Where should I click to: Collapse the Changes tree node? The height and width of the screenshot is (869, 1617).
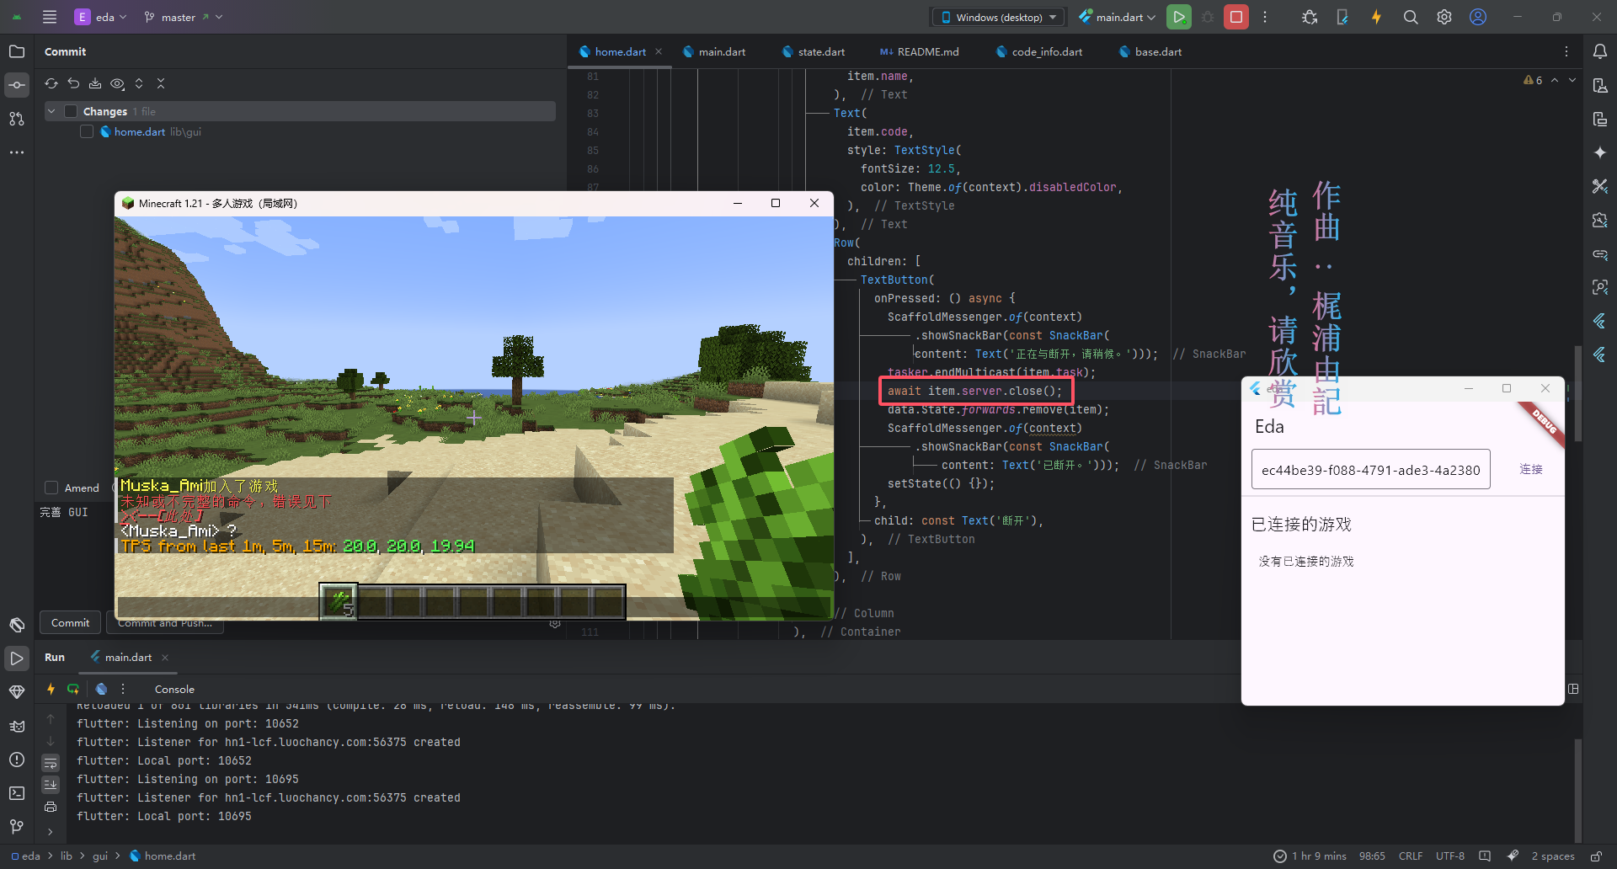[x=52, y=111]
